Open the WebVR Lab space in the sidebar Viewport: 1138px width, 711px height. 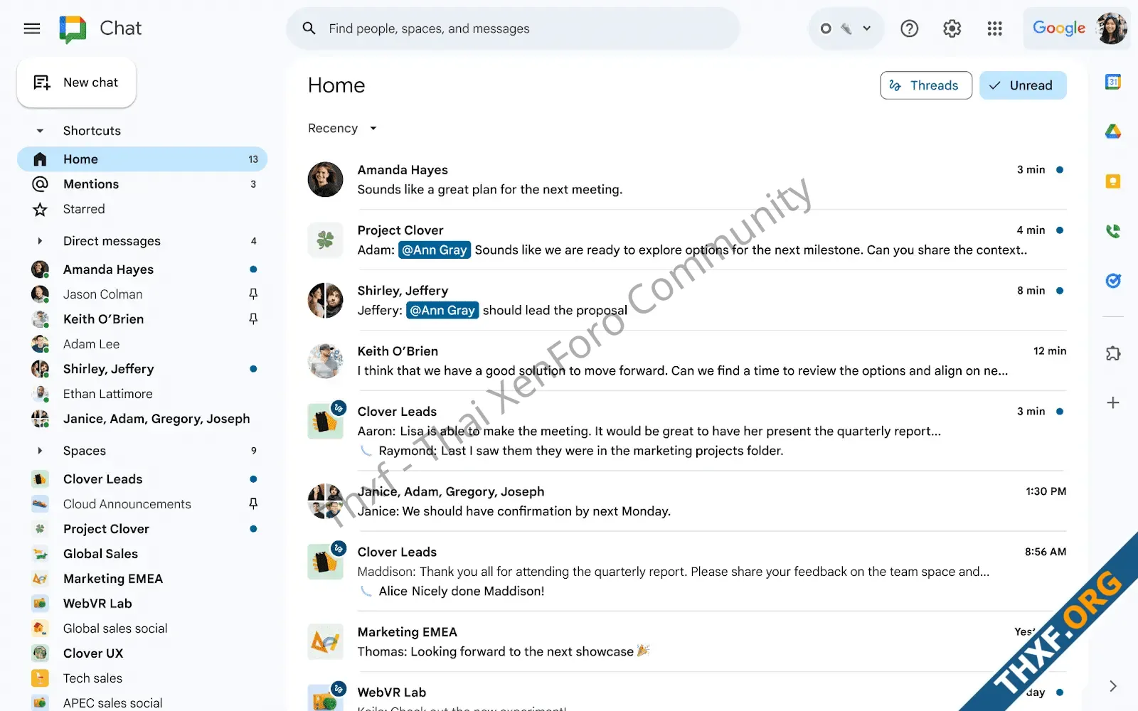[142, 604]
